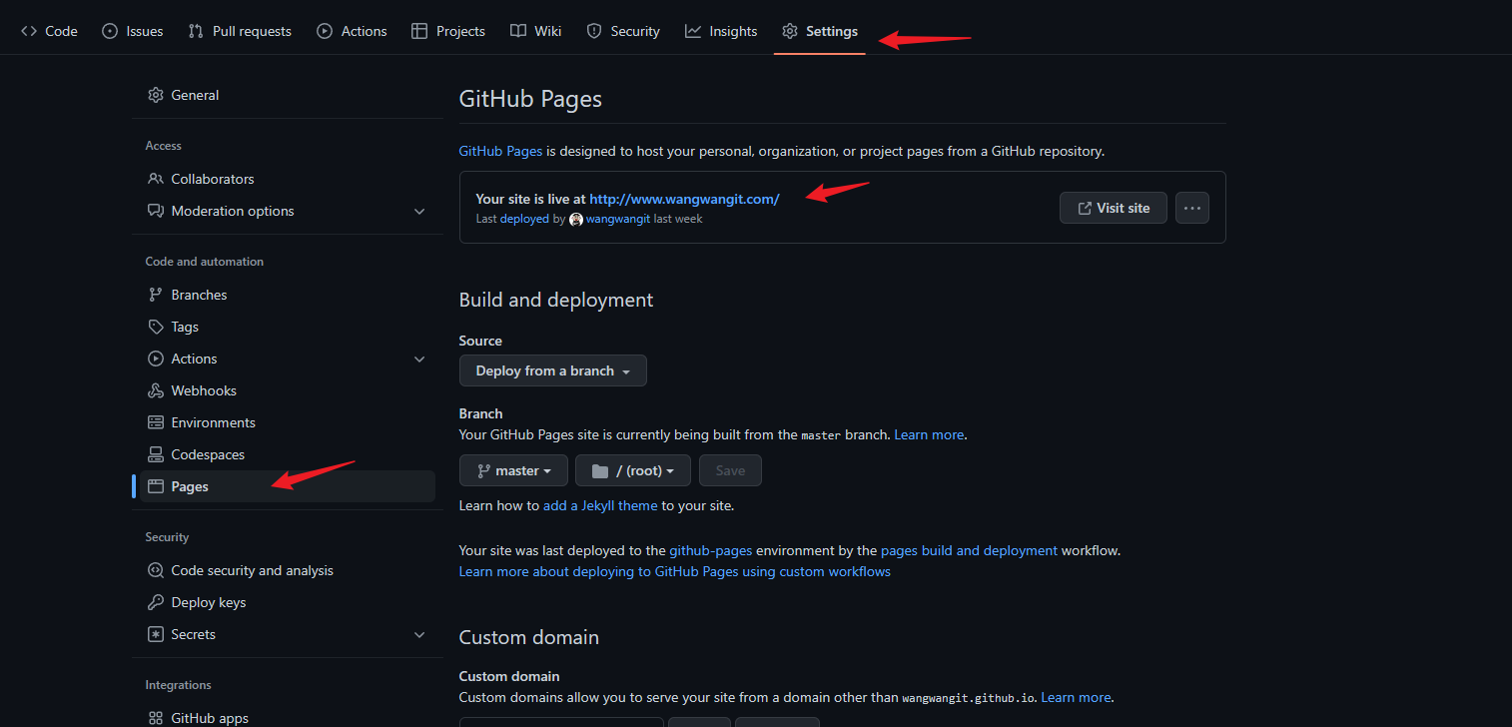Open the master branch selector dropdown
The width and height of the screenshot is (1512, 727).
513,470
